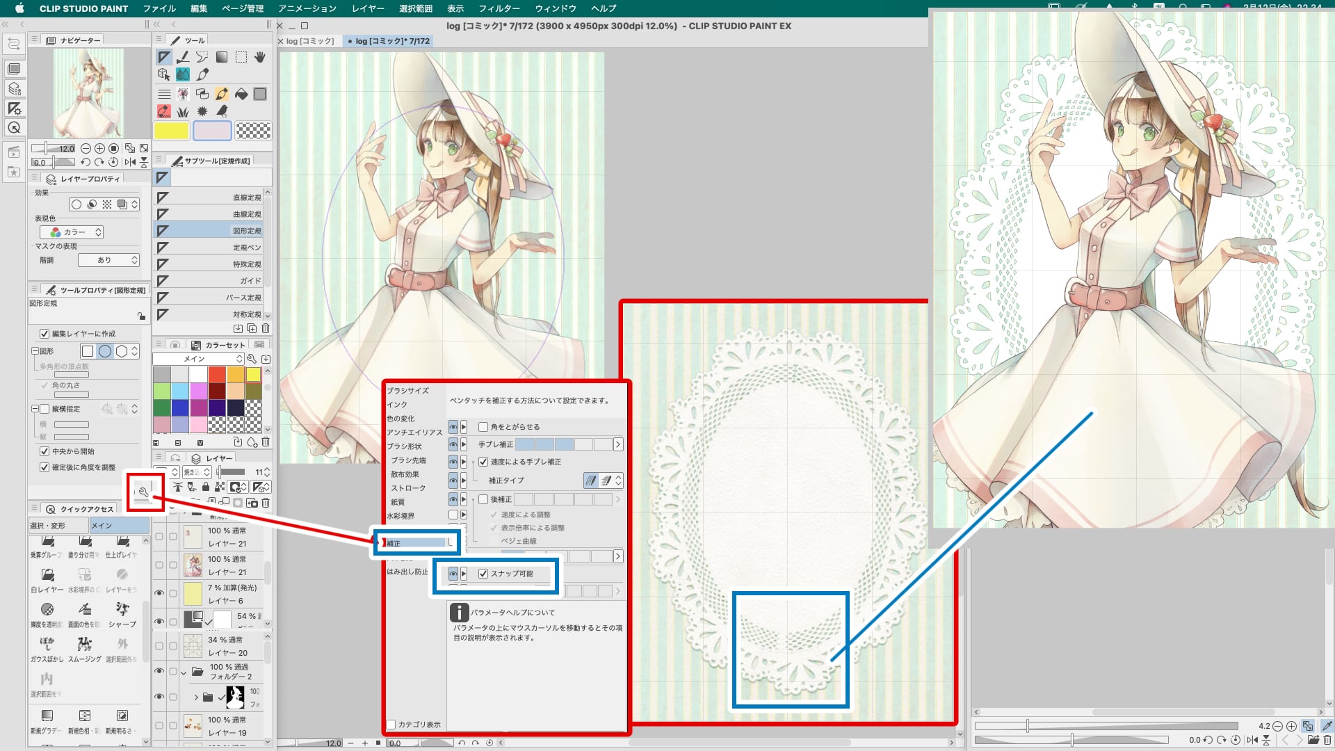Image resolution: width=1335 pixels, height=751 pixels.
Task: Enable 角をとがらせる checkbox in dialog
Action: (x=483, y=427)
